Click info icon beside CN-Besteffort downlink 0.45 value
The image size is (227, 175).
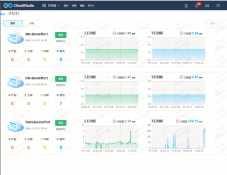pyautogui.click(x=181, y=77)
